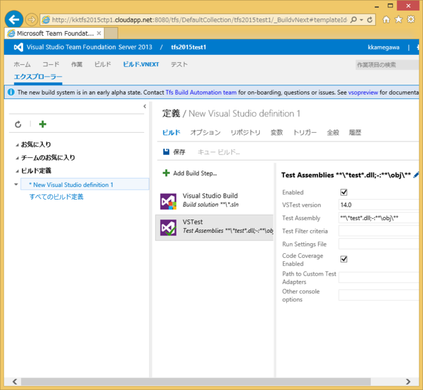Open the browser tools gear icon

411,19
